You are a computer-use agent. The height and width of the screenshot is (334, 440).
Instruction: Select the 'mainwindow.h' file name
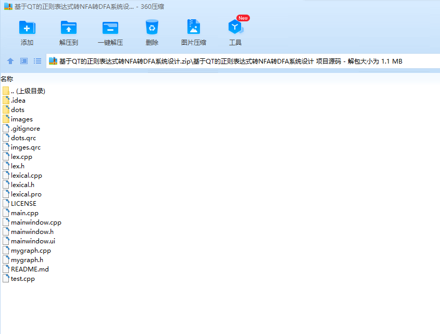(32, 232)
